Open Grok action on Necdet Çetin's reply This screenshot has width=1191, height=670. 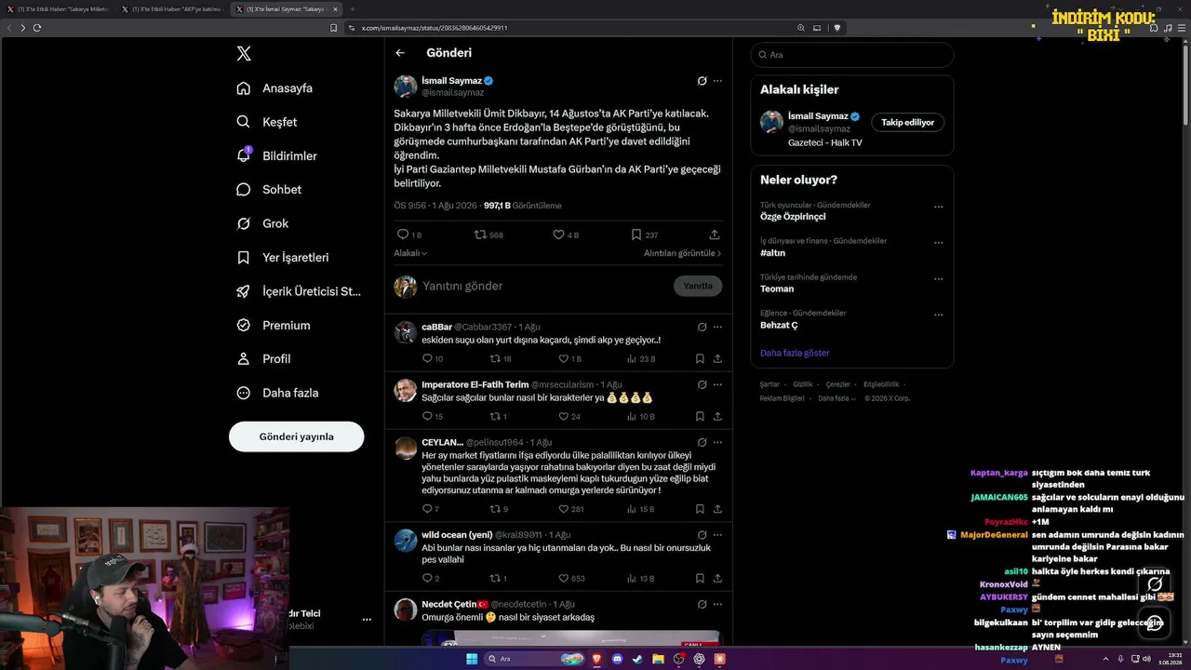coord(703,604)
